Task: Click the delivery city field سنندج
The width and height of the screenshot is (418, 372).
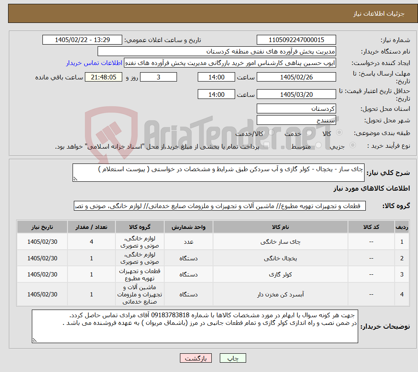Action: tap(296, 120)
